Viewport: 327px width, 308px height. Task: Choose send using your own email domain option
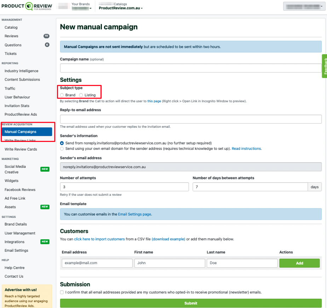62,149
